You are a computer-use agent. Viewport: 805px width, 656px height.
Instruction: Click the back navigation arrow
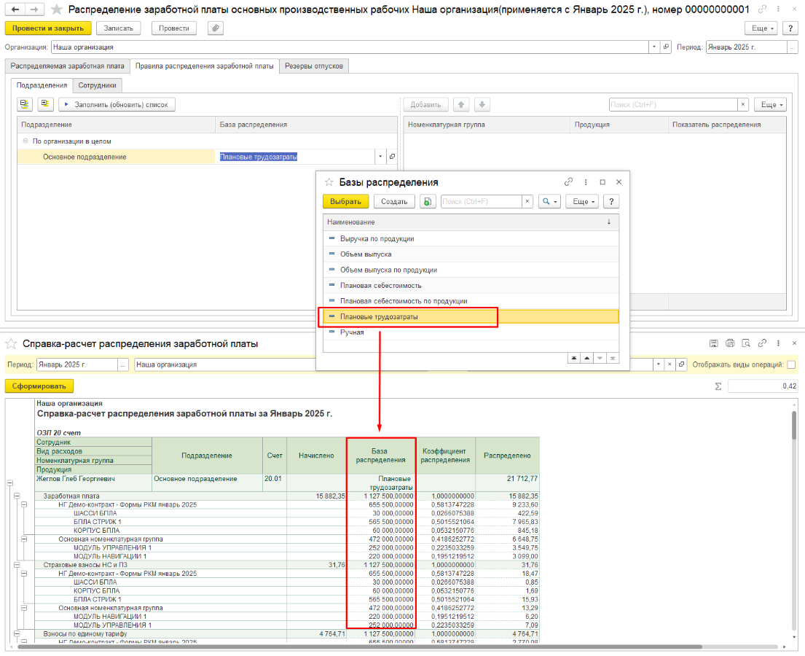click(x=15, y=10)
